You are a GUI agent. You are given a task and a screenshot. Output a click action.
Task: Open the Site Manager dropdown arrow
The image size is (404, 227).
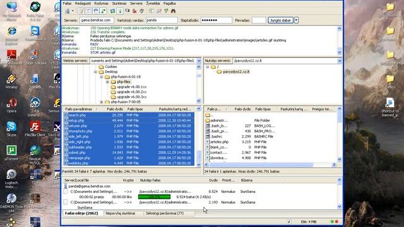[x=73, y=11]
